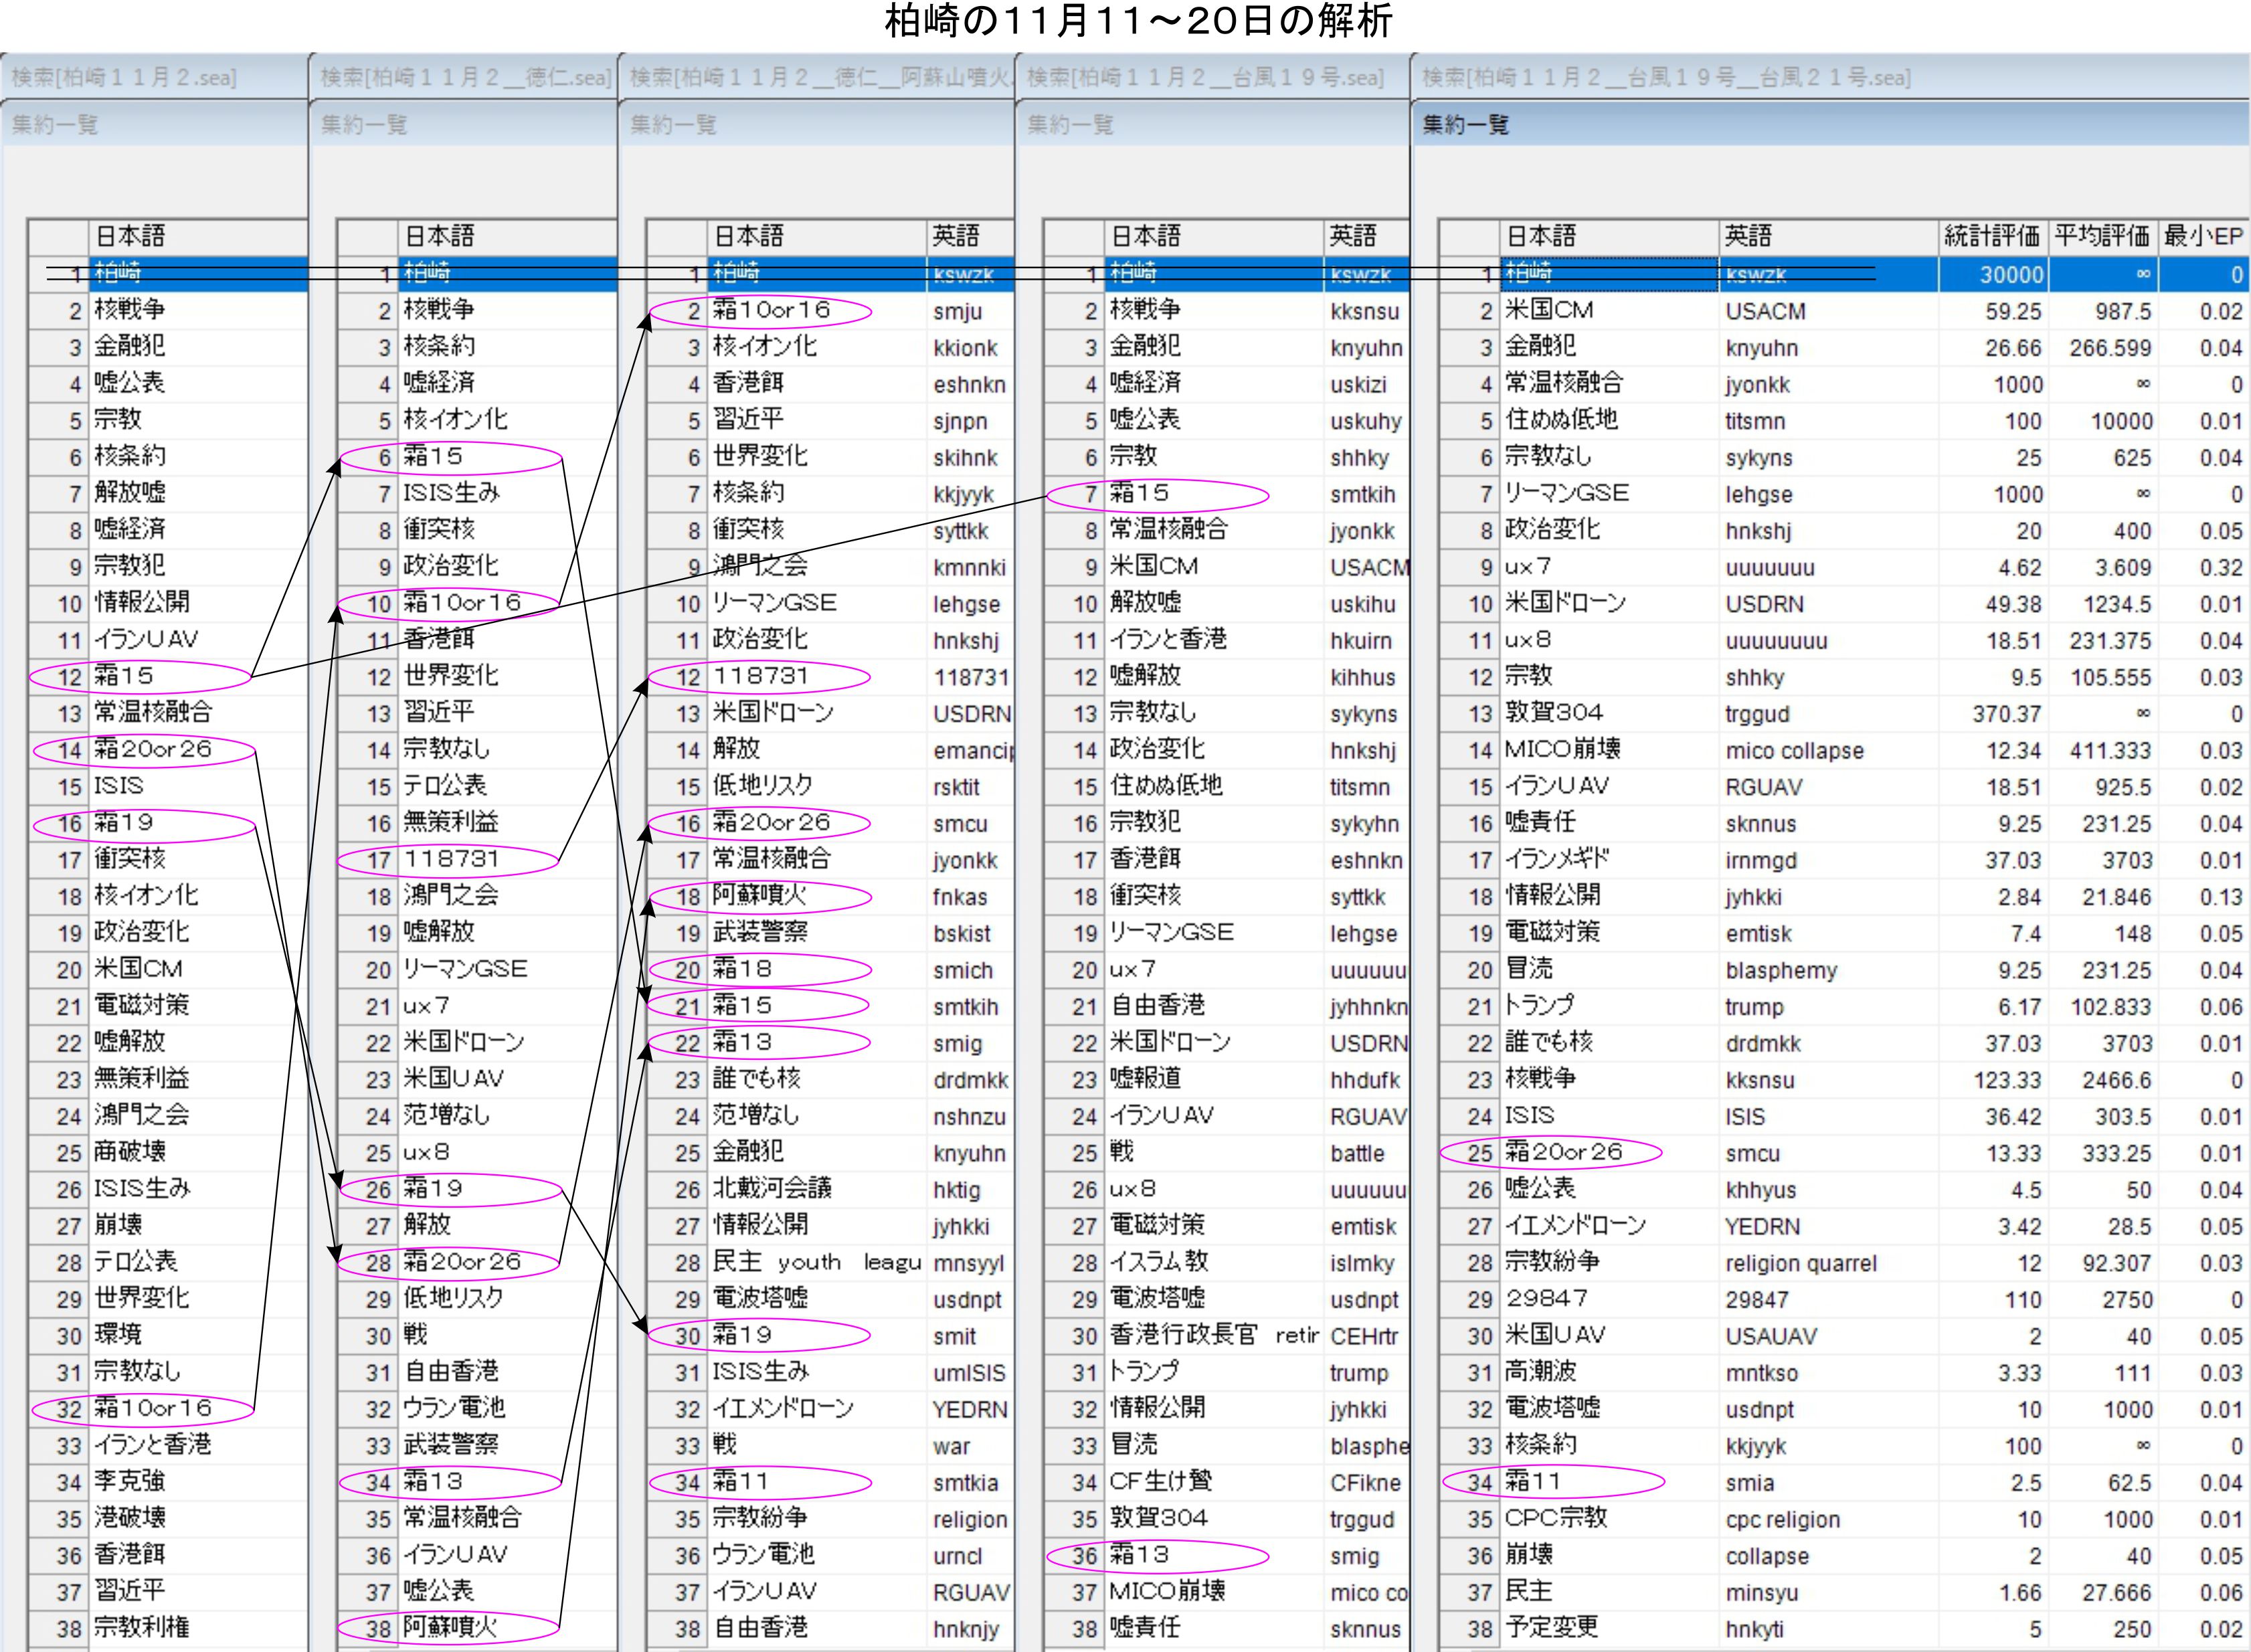Select the CF生け贄 row
The height and width of the screenshot is (1652, 2251).
point(1160,1481)
